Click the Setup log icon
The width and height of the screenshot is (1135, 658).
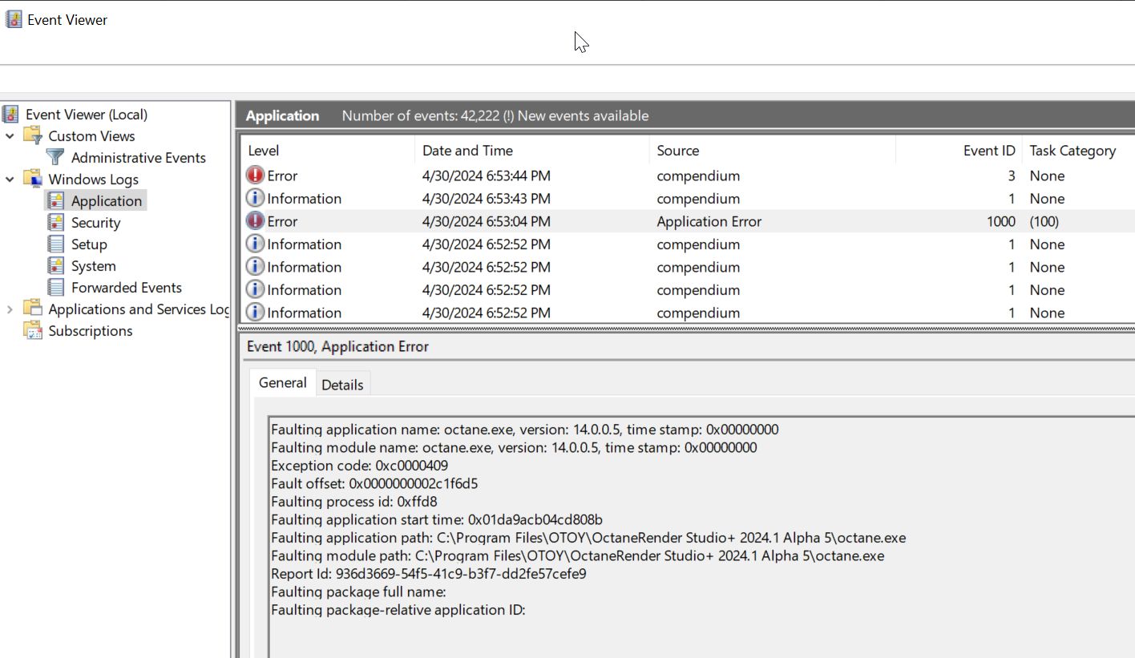56,244
